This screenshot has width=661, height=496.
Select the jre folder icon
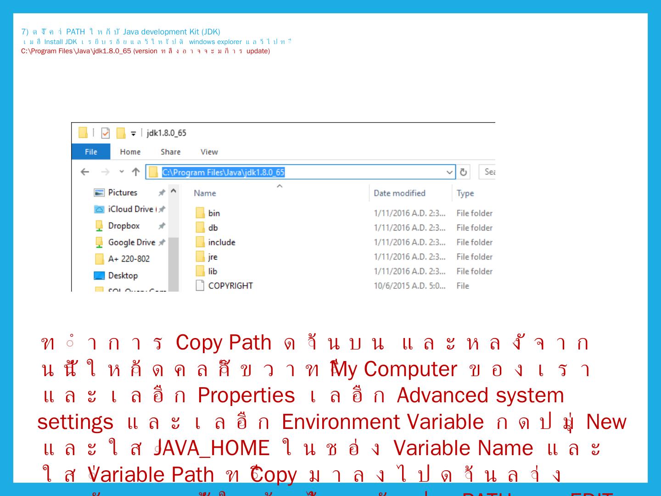point(200,257)
